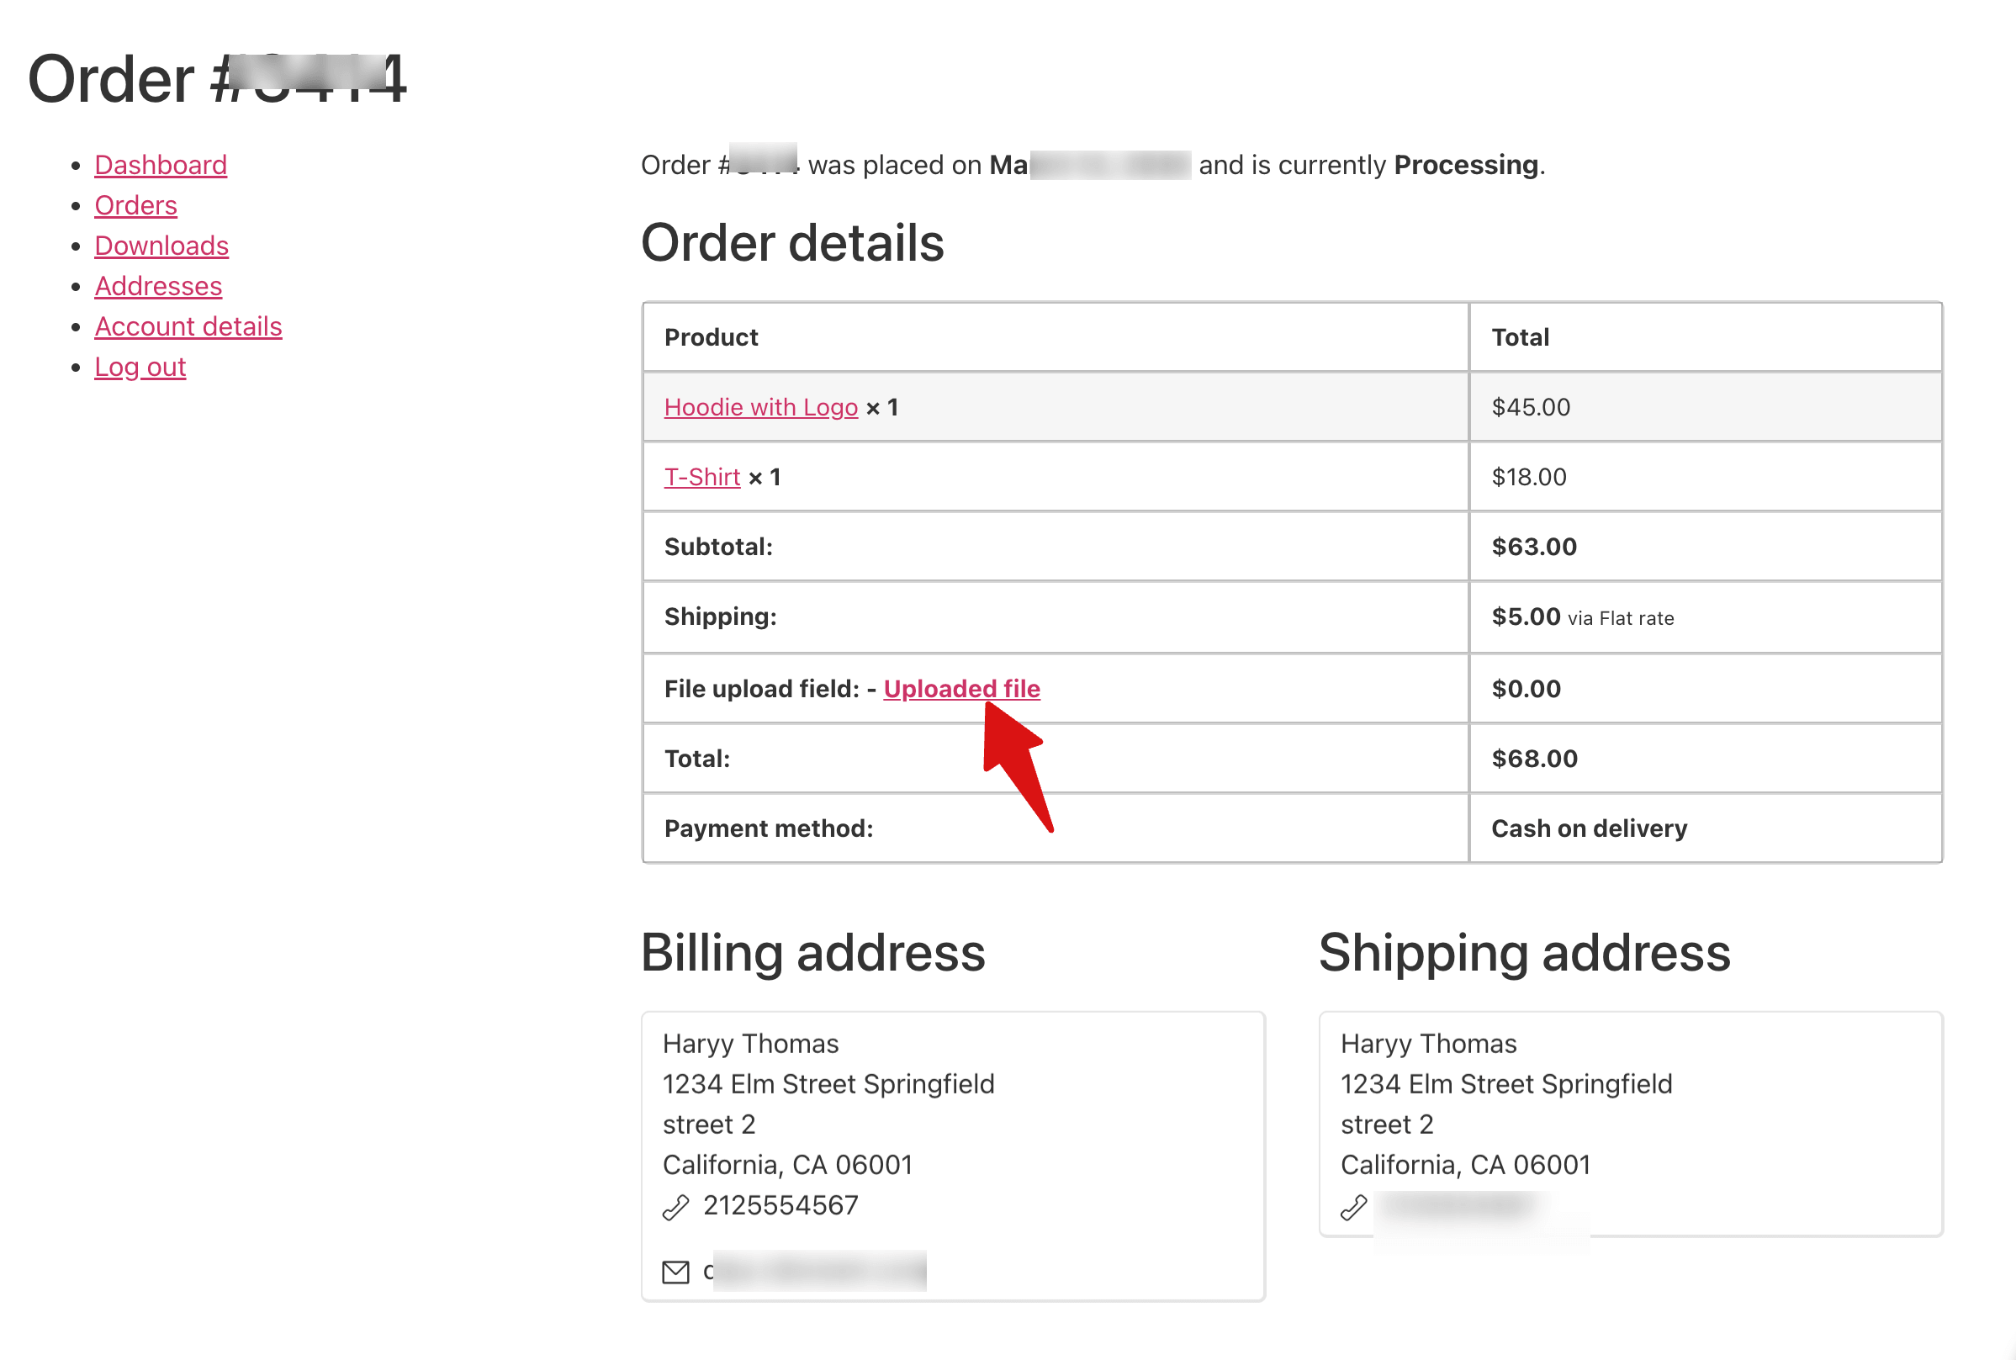Click the billing phone number 2125554567
The width and height of the screenshot is (2016, 1360).
780,1204
